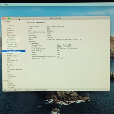
Task: Select Printers in the sidebar
Action: [x=10, y=65]
